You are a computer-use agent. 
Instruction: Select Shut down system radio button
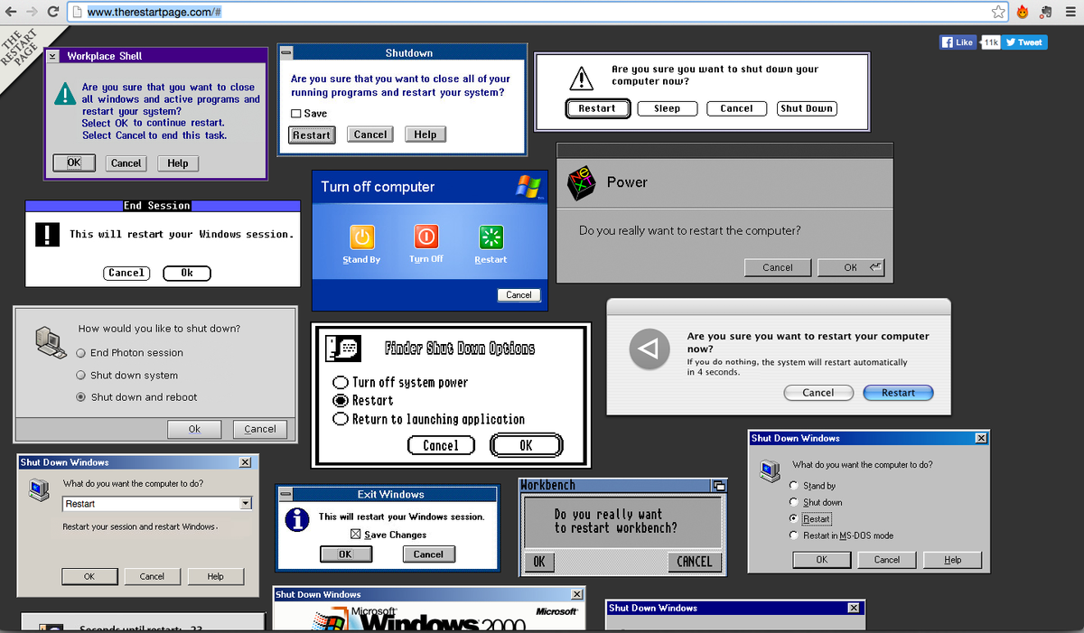pyautogui.click(x=81, y=376)
